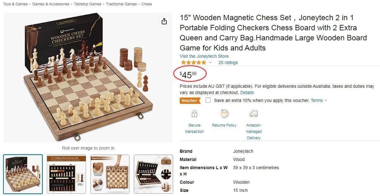Click the Details link about taxes
Viewport: 380px width, 196px height.
(x=247, y=93)
